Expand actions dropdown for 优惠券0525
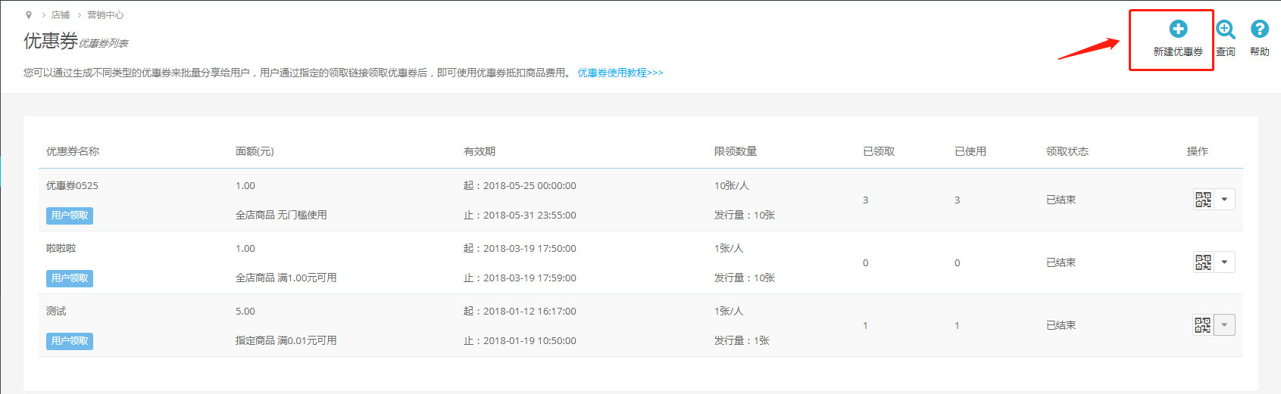Image resolution: width=1281 pixels, height=394 pixels. [1224, 200]
